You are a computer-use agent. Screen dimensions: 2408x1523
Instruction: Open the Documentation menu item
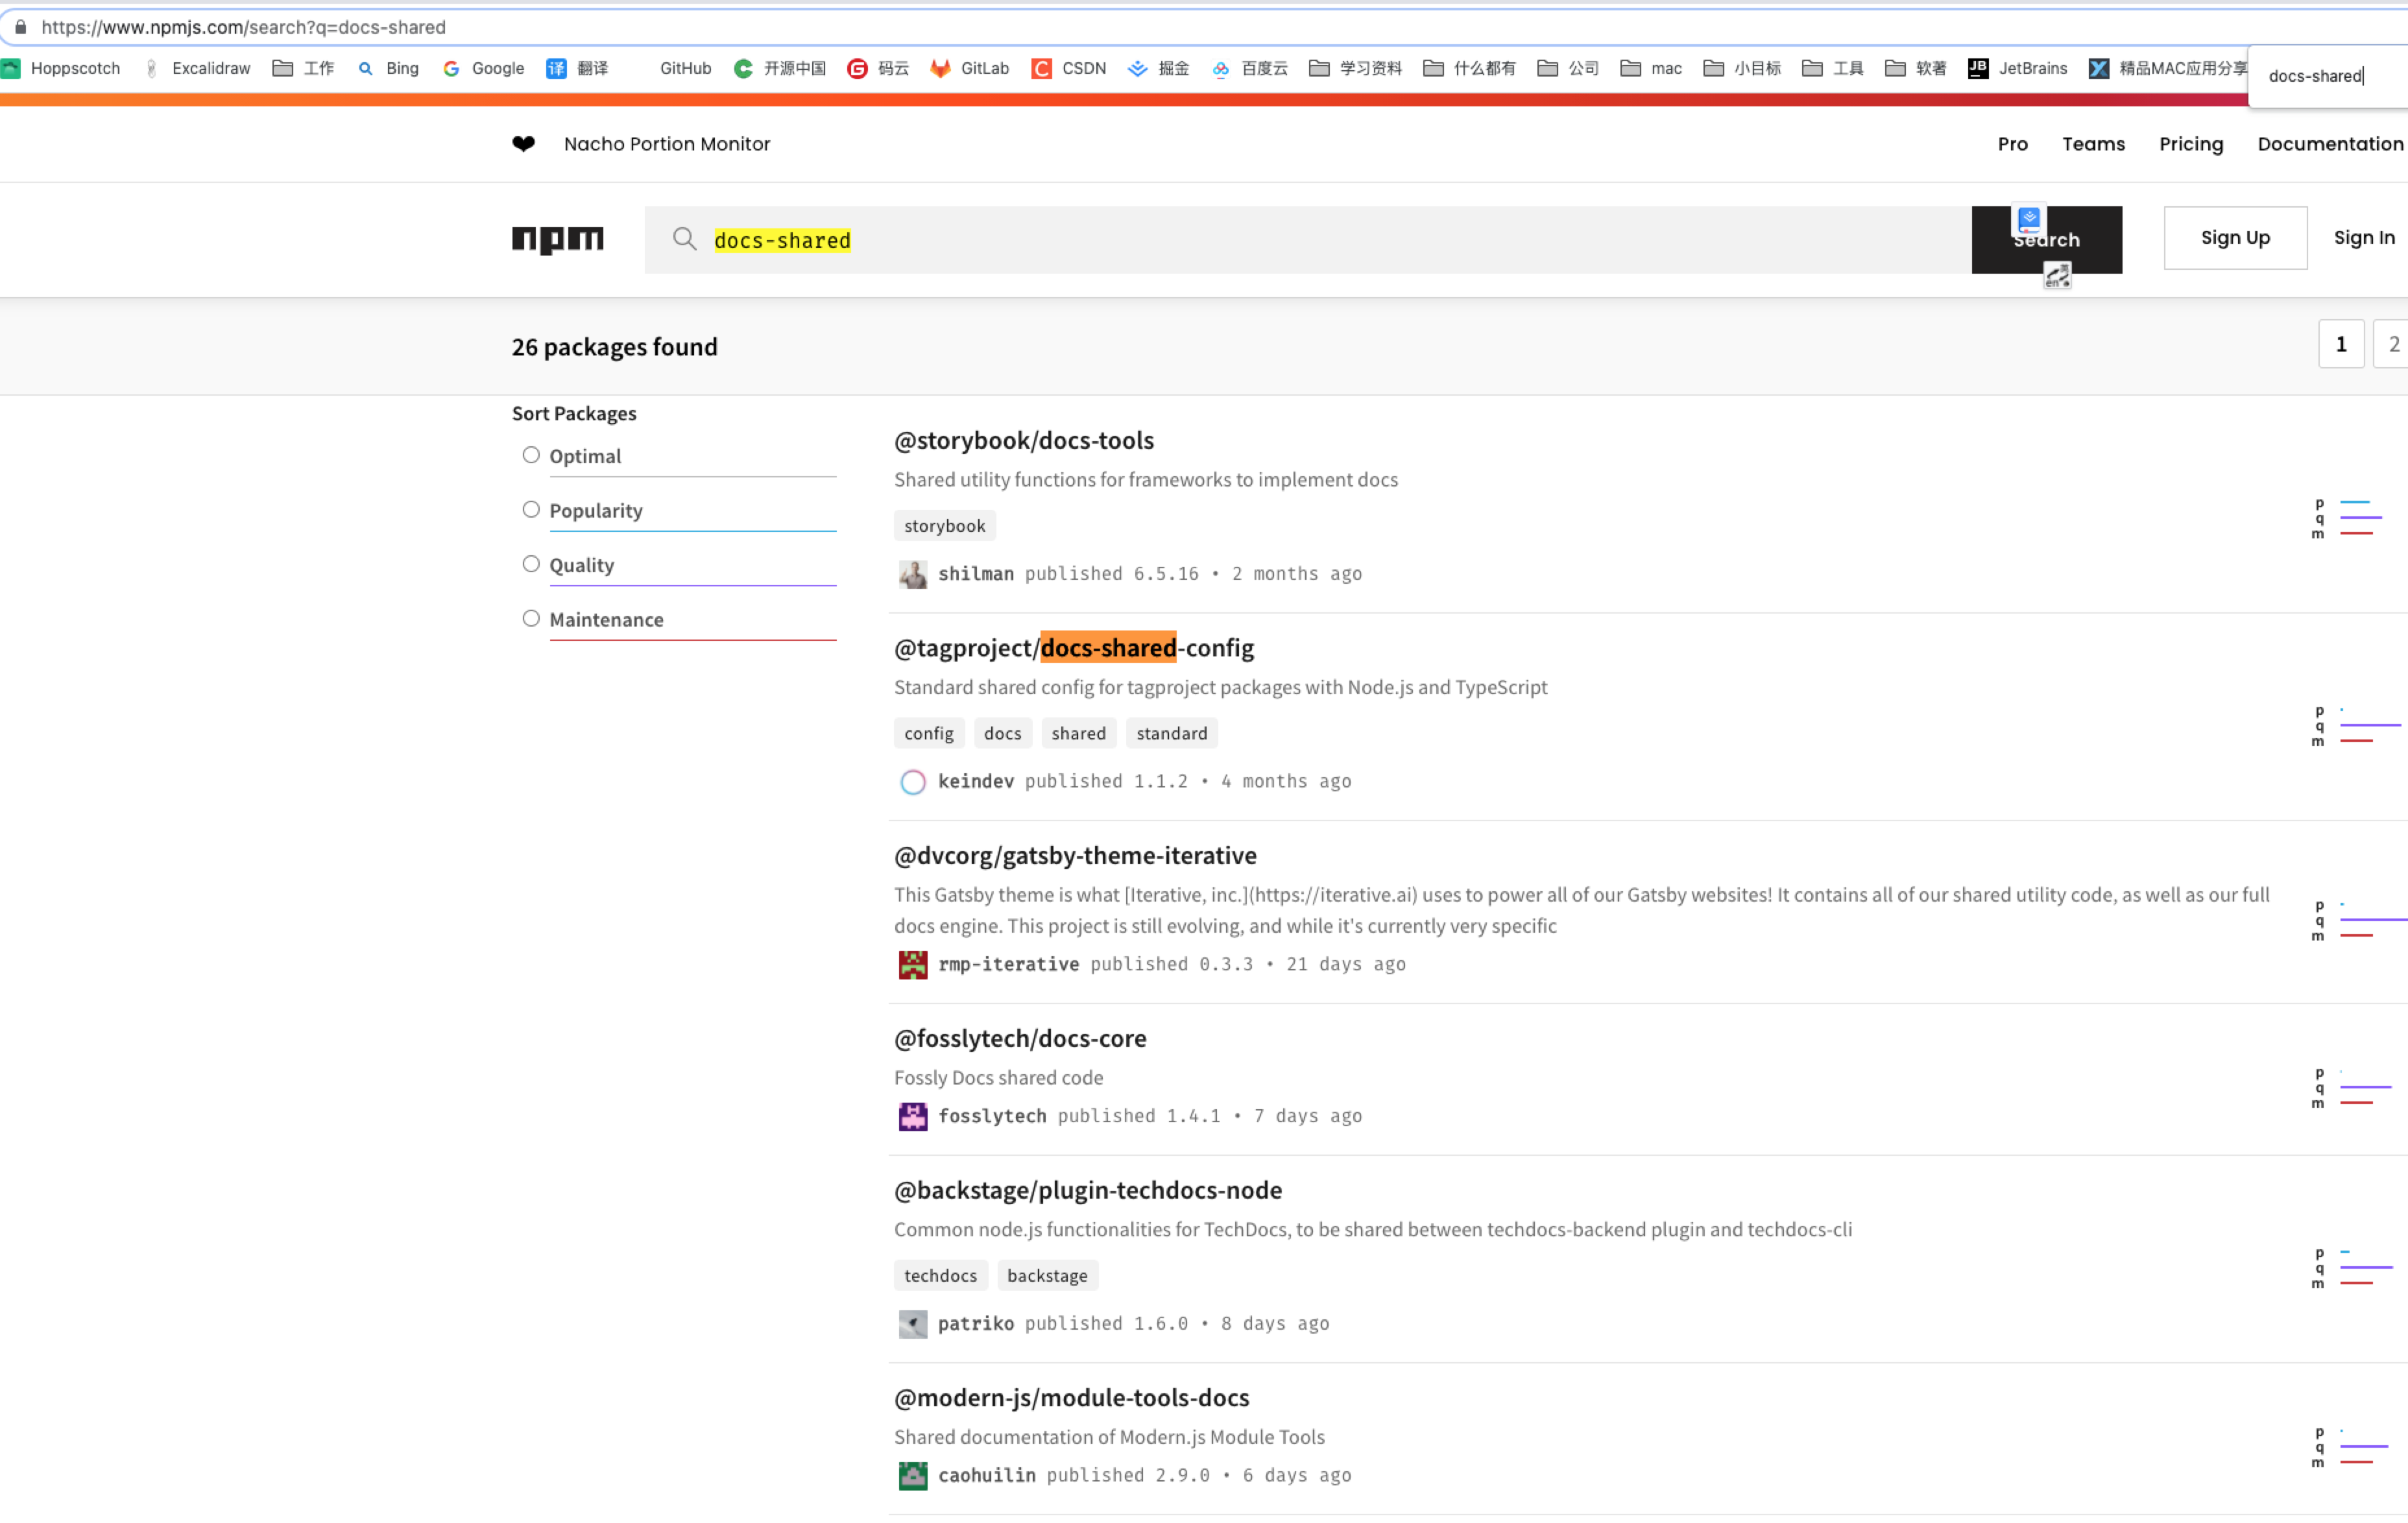point(2330,144)
